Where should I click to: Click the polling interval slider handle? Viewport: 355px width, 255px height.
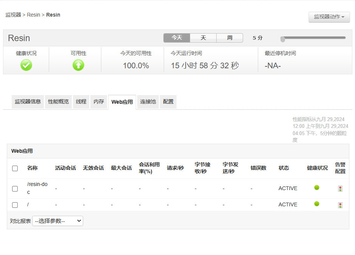click(x=283, y=39)
